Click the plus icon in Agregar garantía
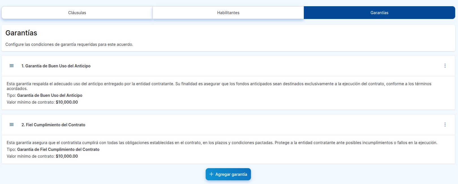Screen dimensions: 458x184 pos(211,174)
